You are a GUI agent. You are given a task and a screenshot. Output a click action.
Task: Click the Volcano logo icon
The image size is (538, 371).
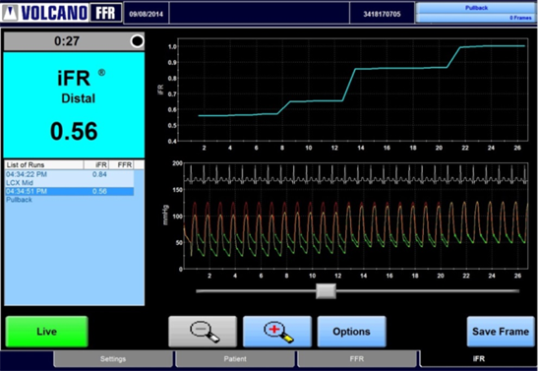pyautogui.click(x=10, y=12)
